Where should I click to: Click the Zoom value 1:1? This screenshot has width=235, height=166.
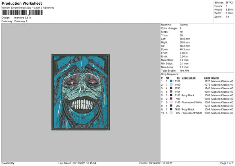pyautogui.click(x=227, y=16)
